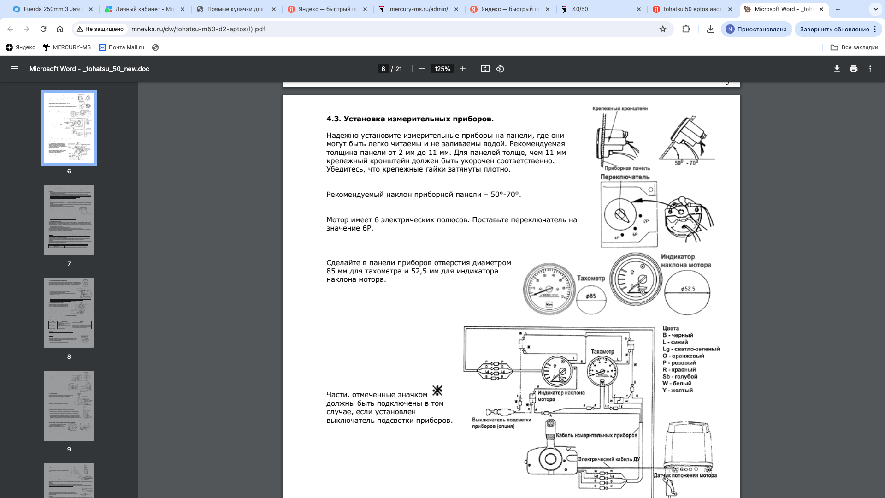Click the heading 4.3. Установка измерительных приборов
The image size is (885, 498).
[410, 119]
